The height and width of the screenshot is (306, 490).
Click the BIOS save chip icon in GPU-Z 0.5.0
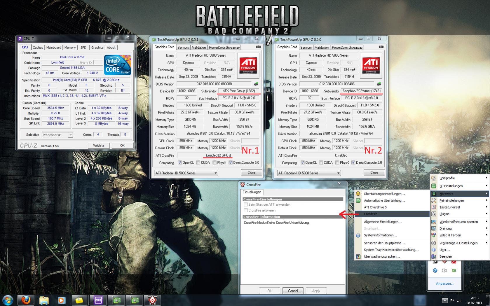click(379, 84)
